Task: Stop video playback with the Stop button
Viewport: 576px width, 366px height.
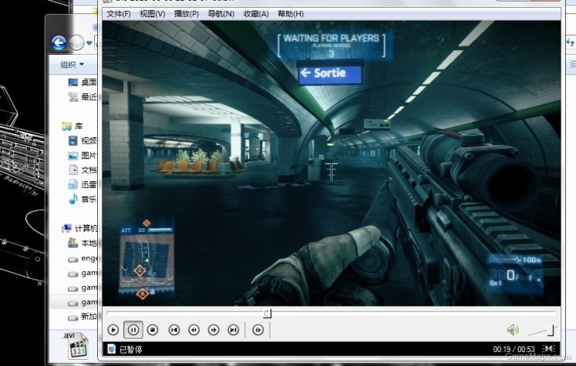Action: click(153, 330)
